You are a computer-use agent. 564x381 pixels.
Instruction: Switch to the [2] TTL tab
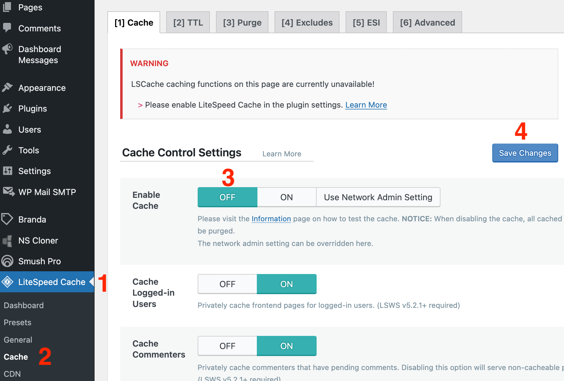(x=188, y=23)
